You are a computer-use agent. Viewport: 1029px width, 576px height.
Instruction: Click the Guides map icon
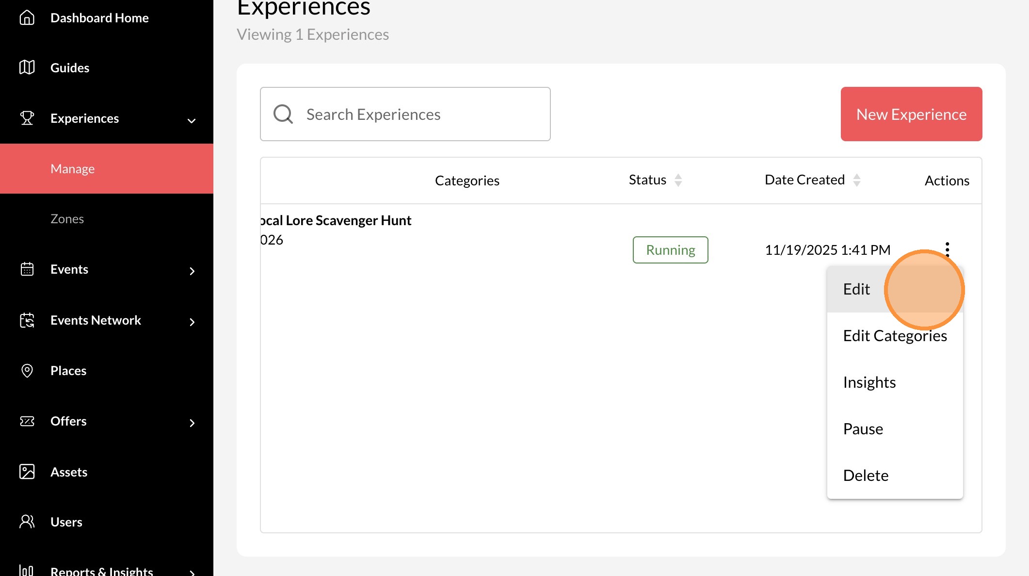[x=27, y=67]
